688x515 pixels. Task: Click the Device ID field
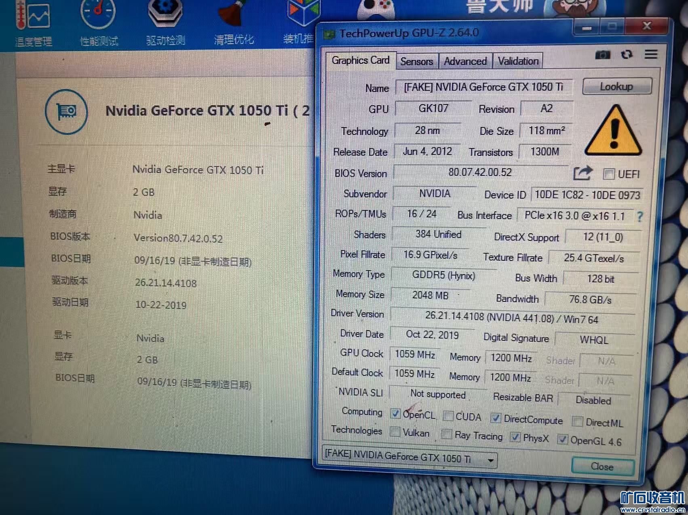click(587, 195)
